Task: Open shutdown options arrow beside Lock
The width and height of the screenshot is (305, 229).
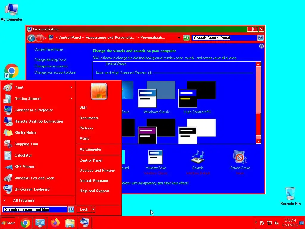Action: (93, 209)
